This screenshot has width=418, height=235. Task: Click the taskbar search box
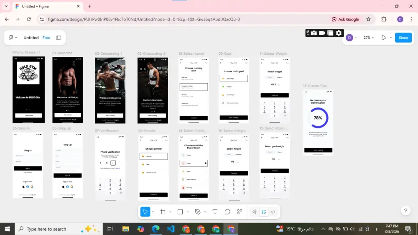pyautogui.click(x=59, y=229)
